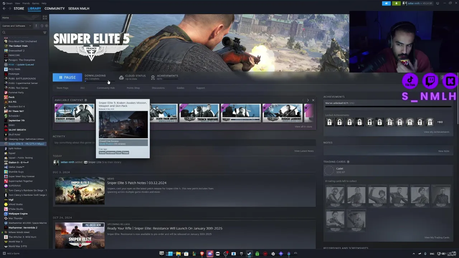The image size is (459, 258).
Task: Open the Twitch overlay icon
Action: coord(430,81)
